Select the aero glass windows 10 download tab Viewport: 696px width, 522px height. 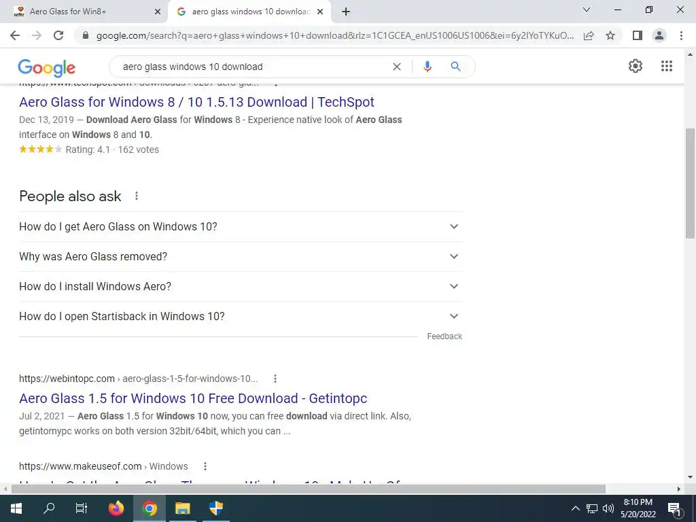[249, 12]
